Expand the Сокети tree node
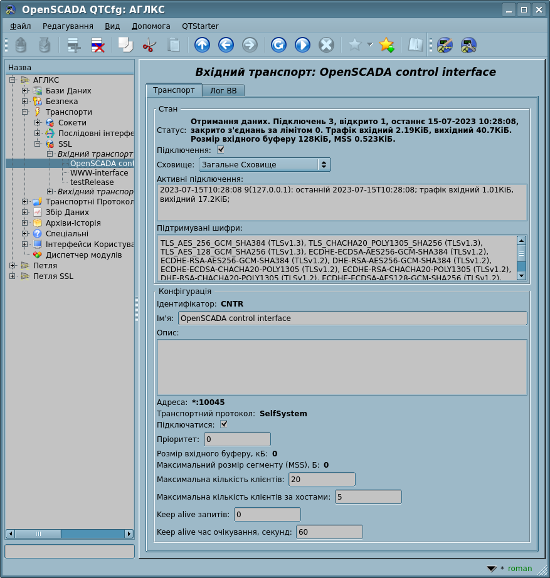The width and height of the screenshot is (550, 578). [37, 123]
